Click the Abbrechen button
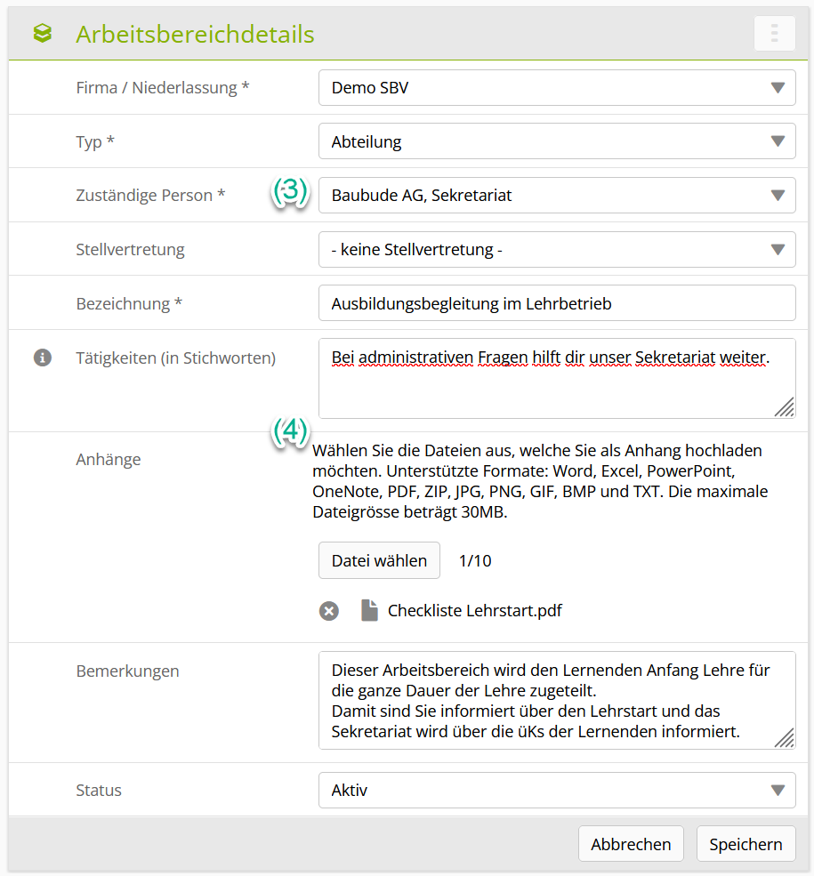This screenshot has height=876, width=814. point(631,844)
